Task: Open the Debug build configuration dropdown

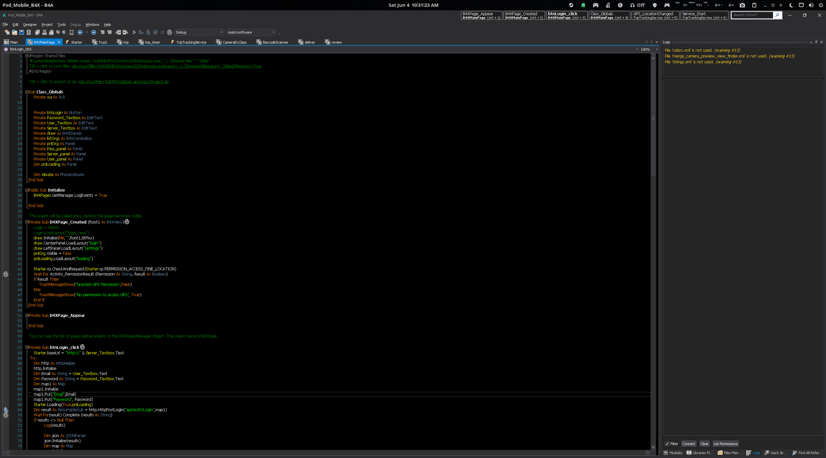Action: point(221,32)
